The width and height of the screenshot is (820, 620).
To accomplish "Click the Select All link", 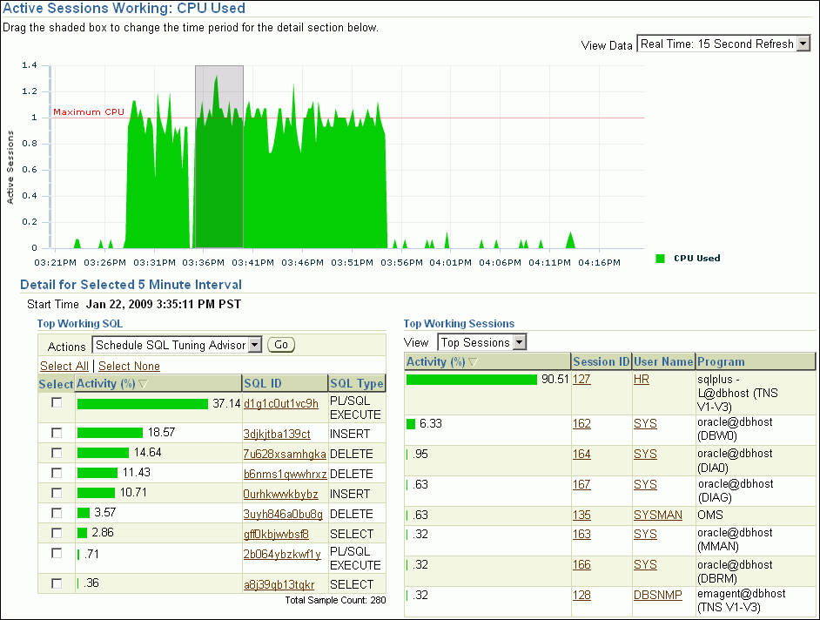I will pyautogui.click(x=64, y=367).
